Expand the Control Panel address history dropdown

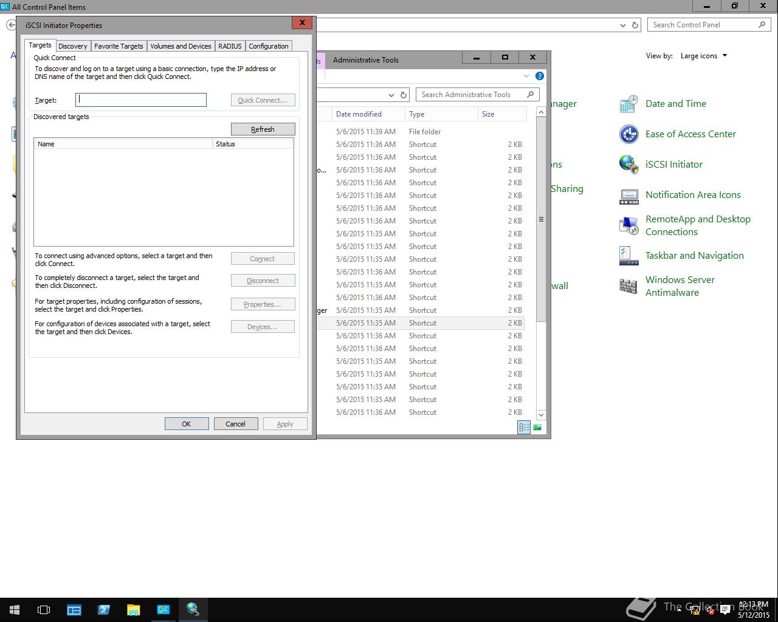pos(623,25)
